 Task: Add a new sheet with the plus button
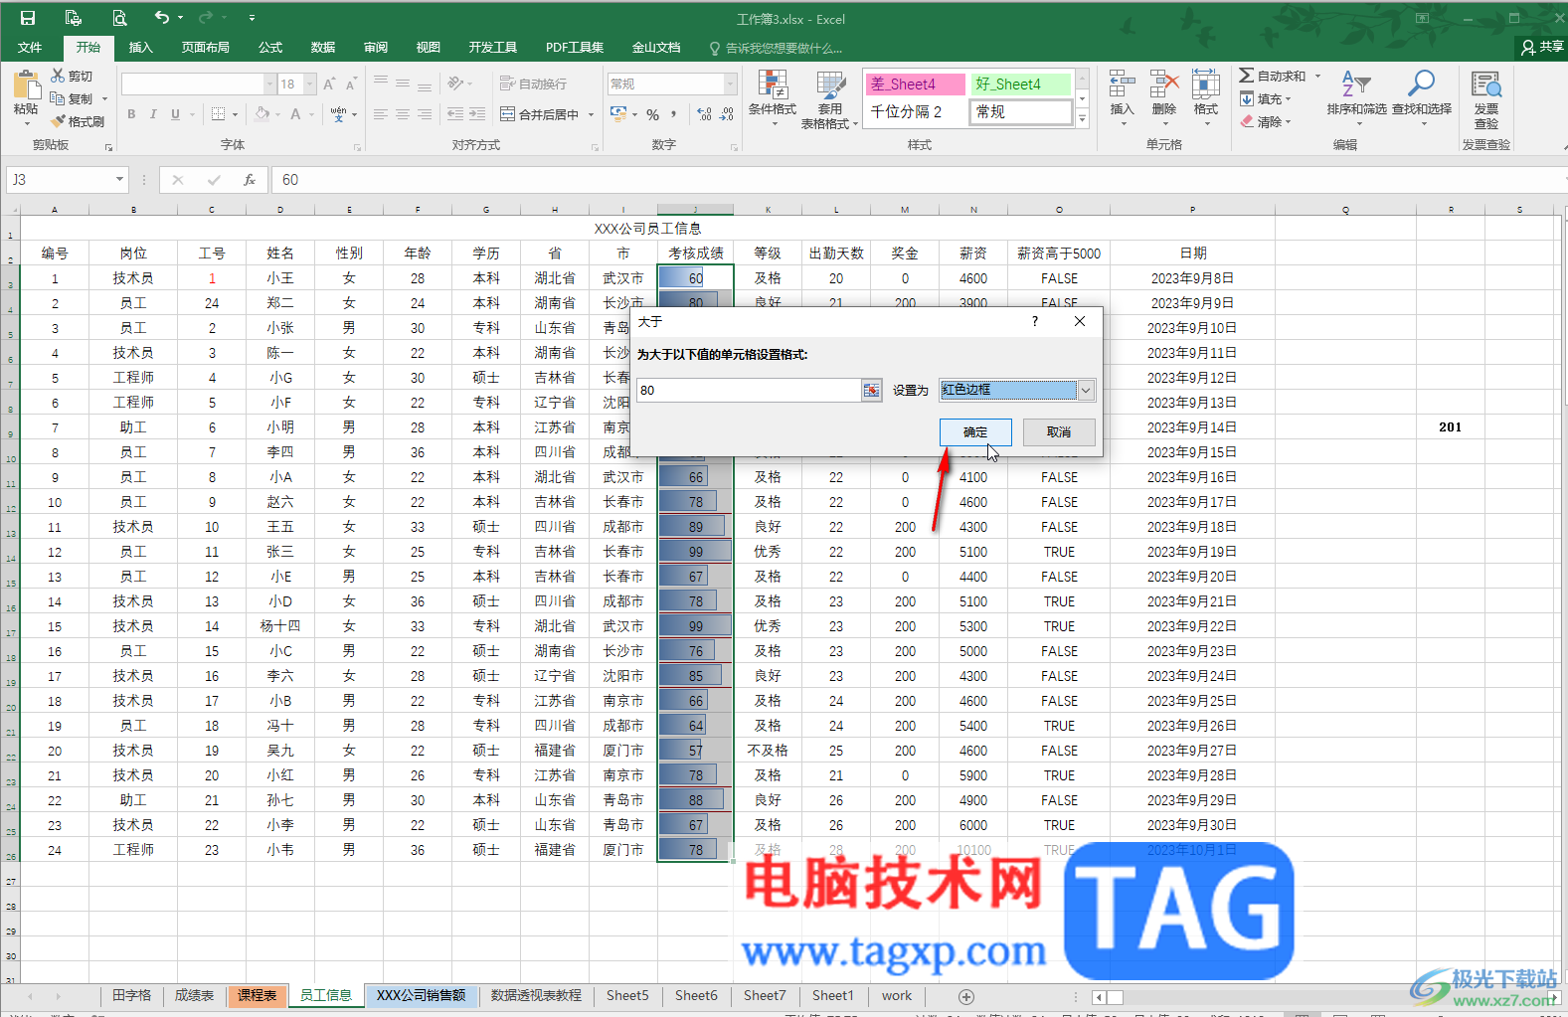tap(965, 996)
